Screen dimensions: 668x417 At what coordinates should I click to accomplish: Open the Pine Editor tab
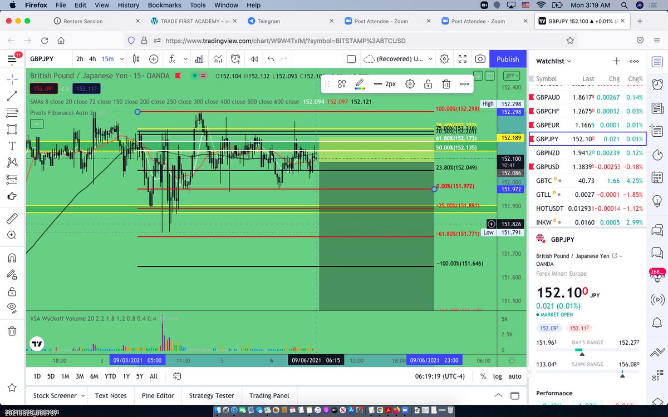tap(157, 396)
